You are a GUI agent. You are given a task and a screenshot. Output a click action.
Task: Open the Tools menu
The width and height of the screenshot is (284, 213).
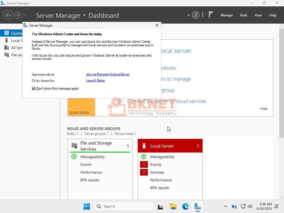click(x=243, y=15)
